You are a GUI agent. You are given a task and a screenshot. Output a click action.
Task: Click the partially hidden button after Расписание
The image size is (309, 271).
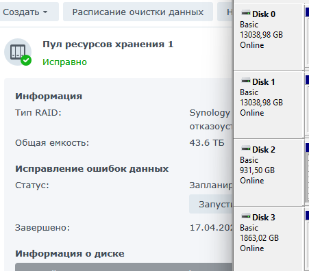[225, 12]
